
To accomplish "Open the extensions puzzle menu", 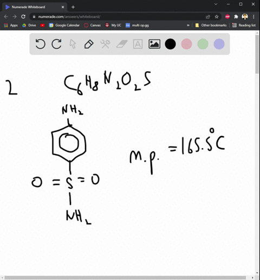I will click(236, 17).
